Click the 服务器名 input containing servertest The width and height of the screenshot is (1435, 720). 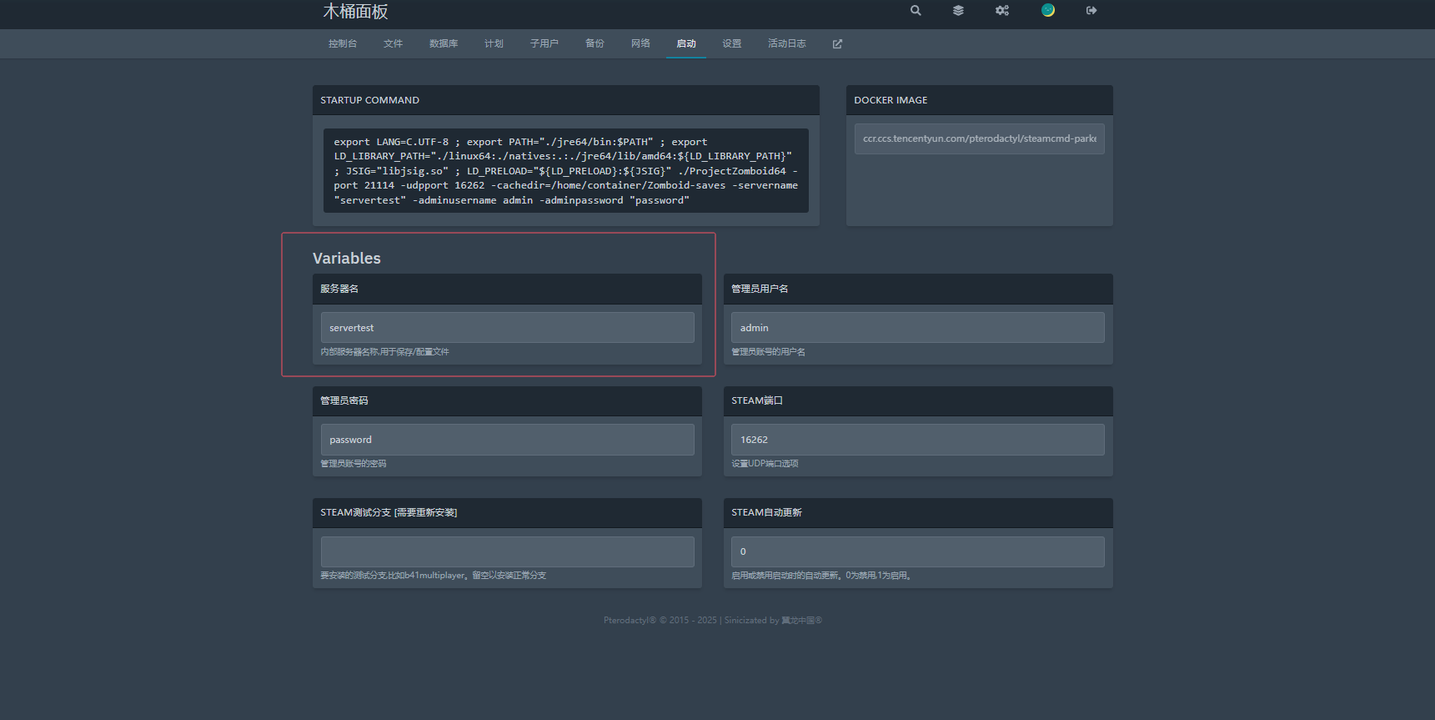[x=507, y=328]
